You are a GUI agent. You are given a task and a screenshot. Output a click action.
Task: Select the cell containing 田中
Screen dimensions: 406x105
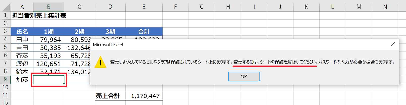[22, 40]
